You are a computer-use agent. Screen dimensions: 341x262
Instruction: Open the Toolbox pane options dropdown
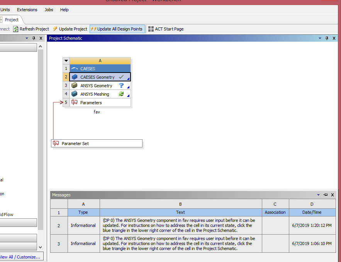point(27,38)
